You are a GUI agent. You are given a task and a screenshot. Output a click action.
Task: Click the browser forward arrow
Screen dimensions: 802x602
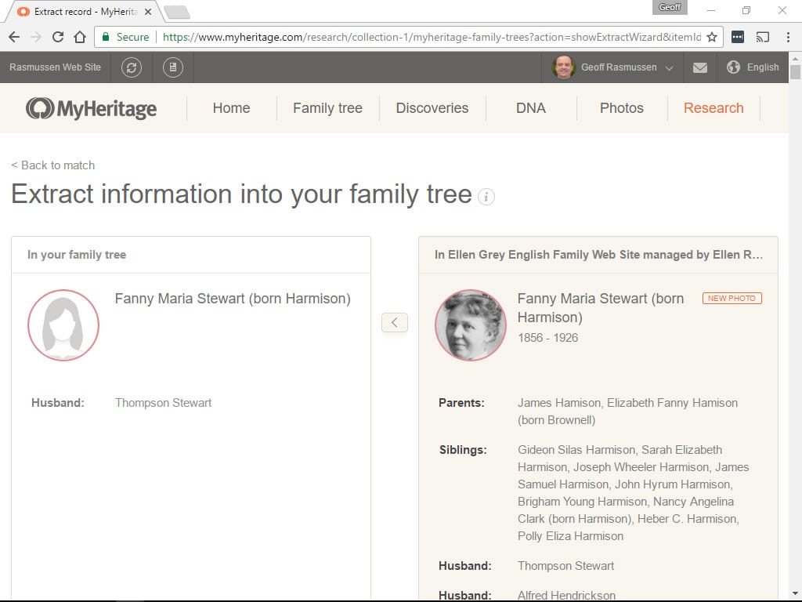click(36, 37)
